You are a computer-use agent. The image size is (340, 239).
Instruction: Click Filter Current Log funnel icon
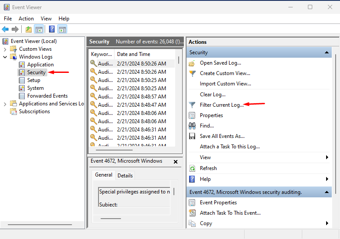192,105
